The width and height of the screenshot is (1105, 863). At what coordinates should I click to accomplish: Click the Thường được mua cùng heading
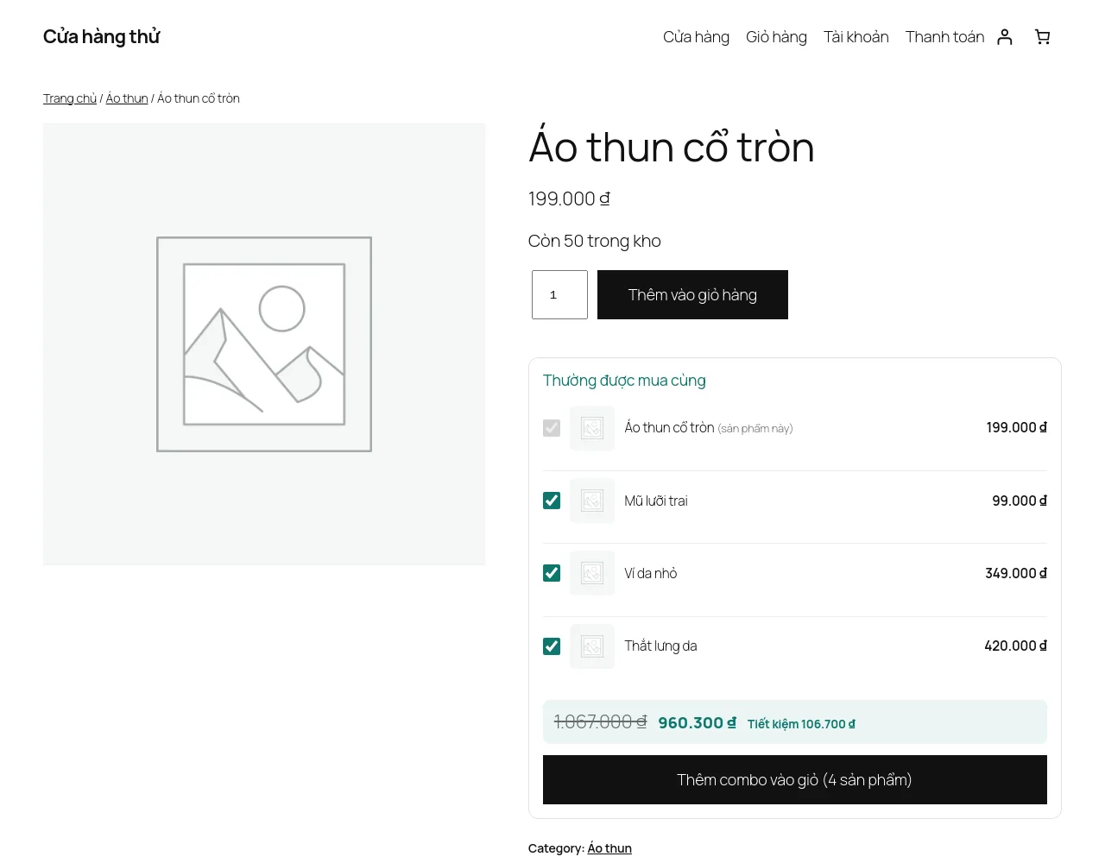[624, 381]
